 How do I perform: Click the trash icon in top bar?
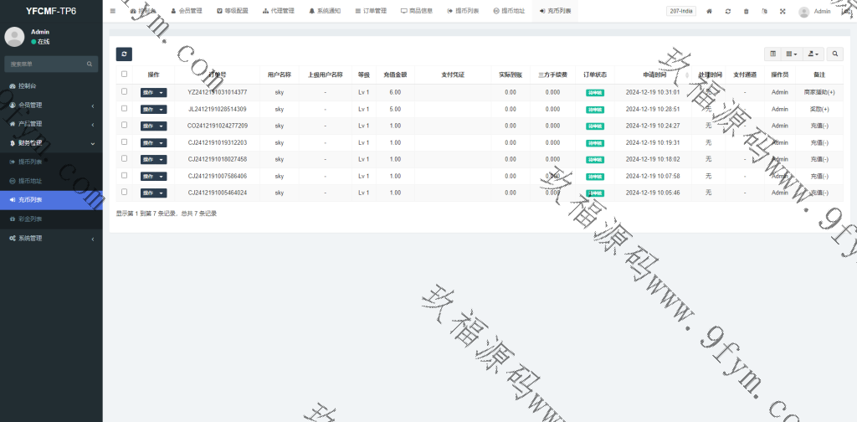tap(746, 12)
